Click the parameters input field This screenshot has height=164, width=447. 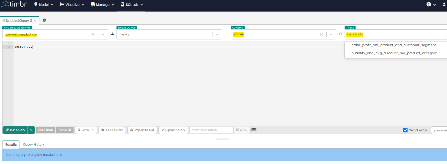(x=439, y=130)
